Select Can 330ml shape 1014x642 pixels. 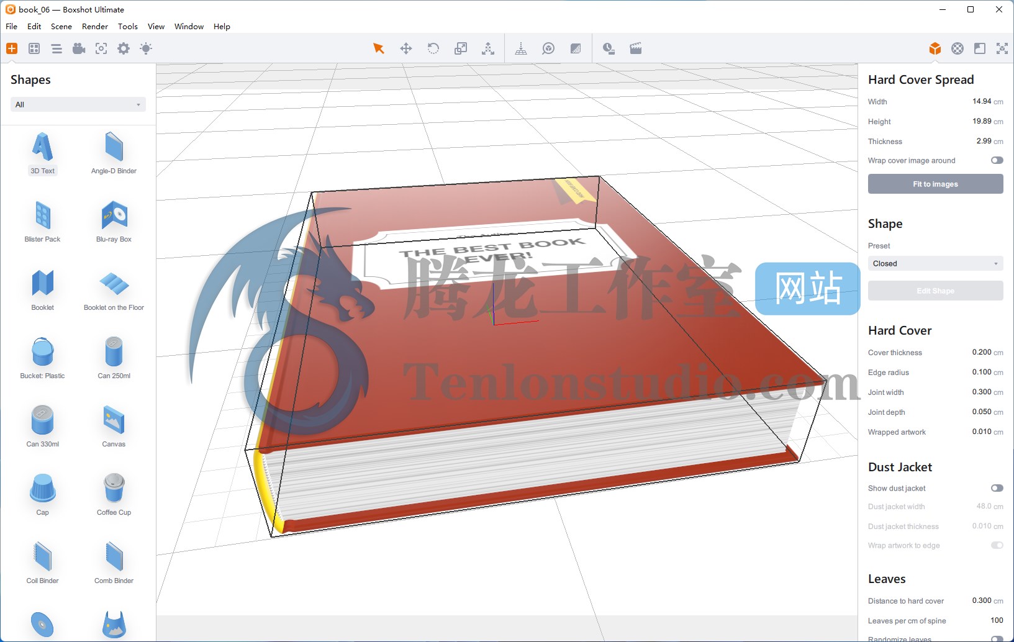tap(43, 427)
